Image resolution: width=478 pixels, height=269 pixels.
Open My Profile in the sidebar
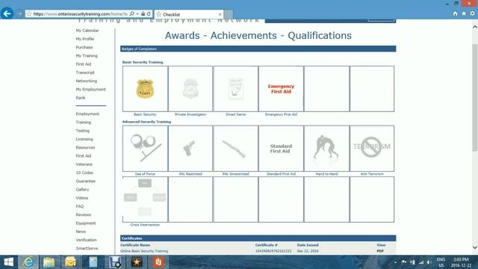click(84, 39)
